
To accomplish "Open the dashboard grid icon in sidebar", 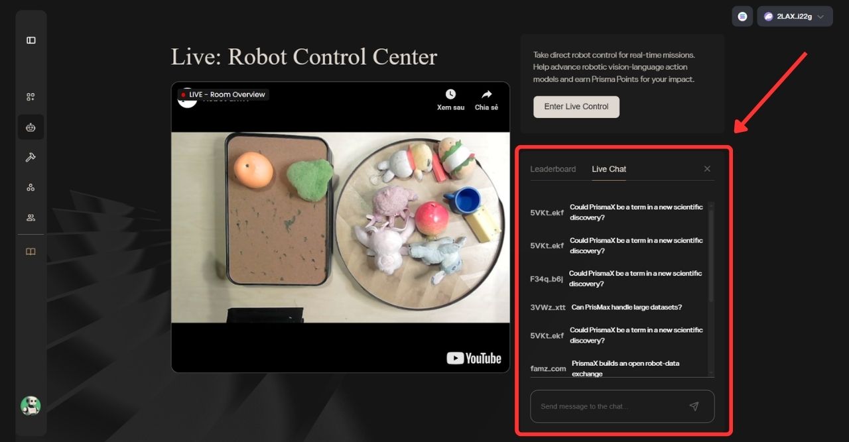I will 31,97.
